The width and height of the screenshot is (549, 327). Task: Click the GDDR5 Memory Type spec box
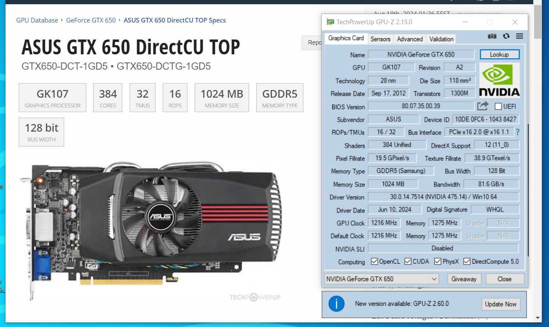pos(280,98)
